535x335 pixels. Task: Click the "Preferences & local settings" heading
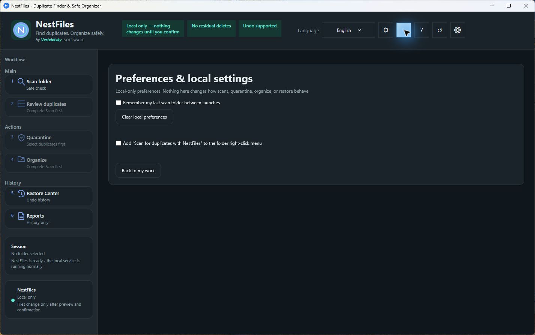tap(184, 78)
